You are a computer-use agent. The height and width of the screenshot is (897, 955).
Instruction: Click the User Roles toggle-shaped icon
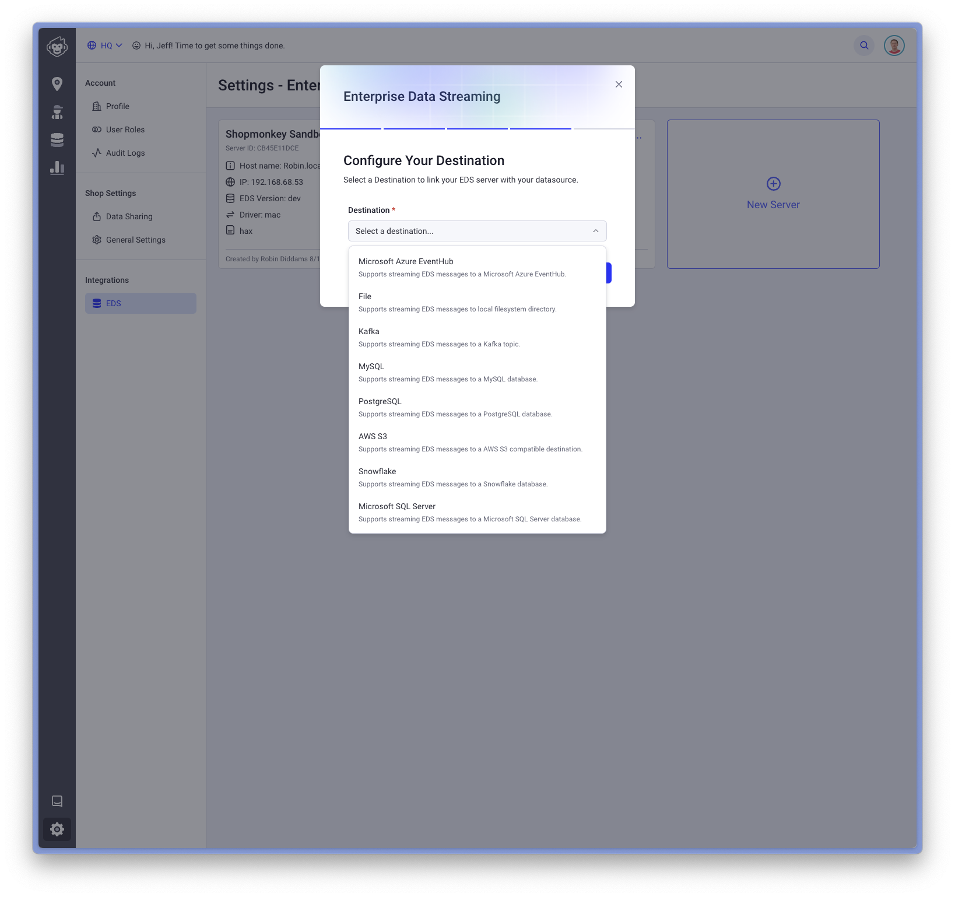tap(97, 129)
